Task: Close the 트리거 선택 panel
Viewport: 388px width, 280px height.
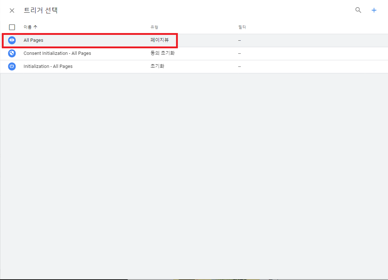Action: [12, 11]
